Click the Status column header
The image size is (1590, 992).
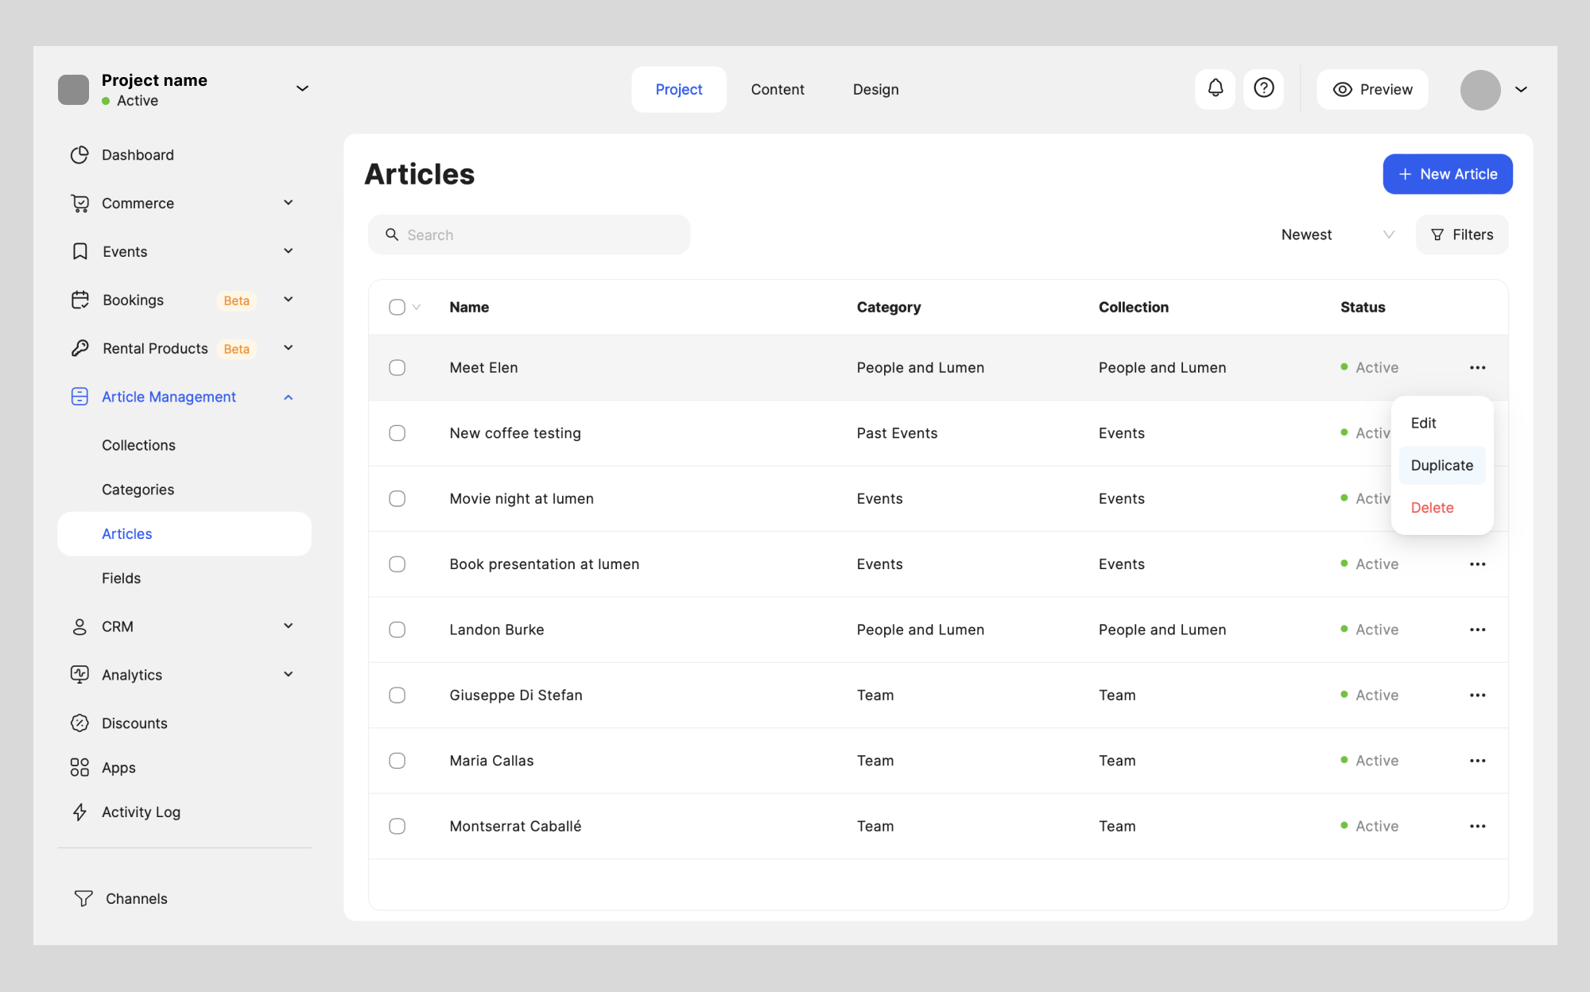pos(1363,308)
